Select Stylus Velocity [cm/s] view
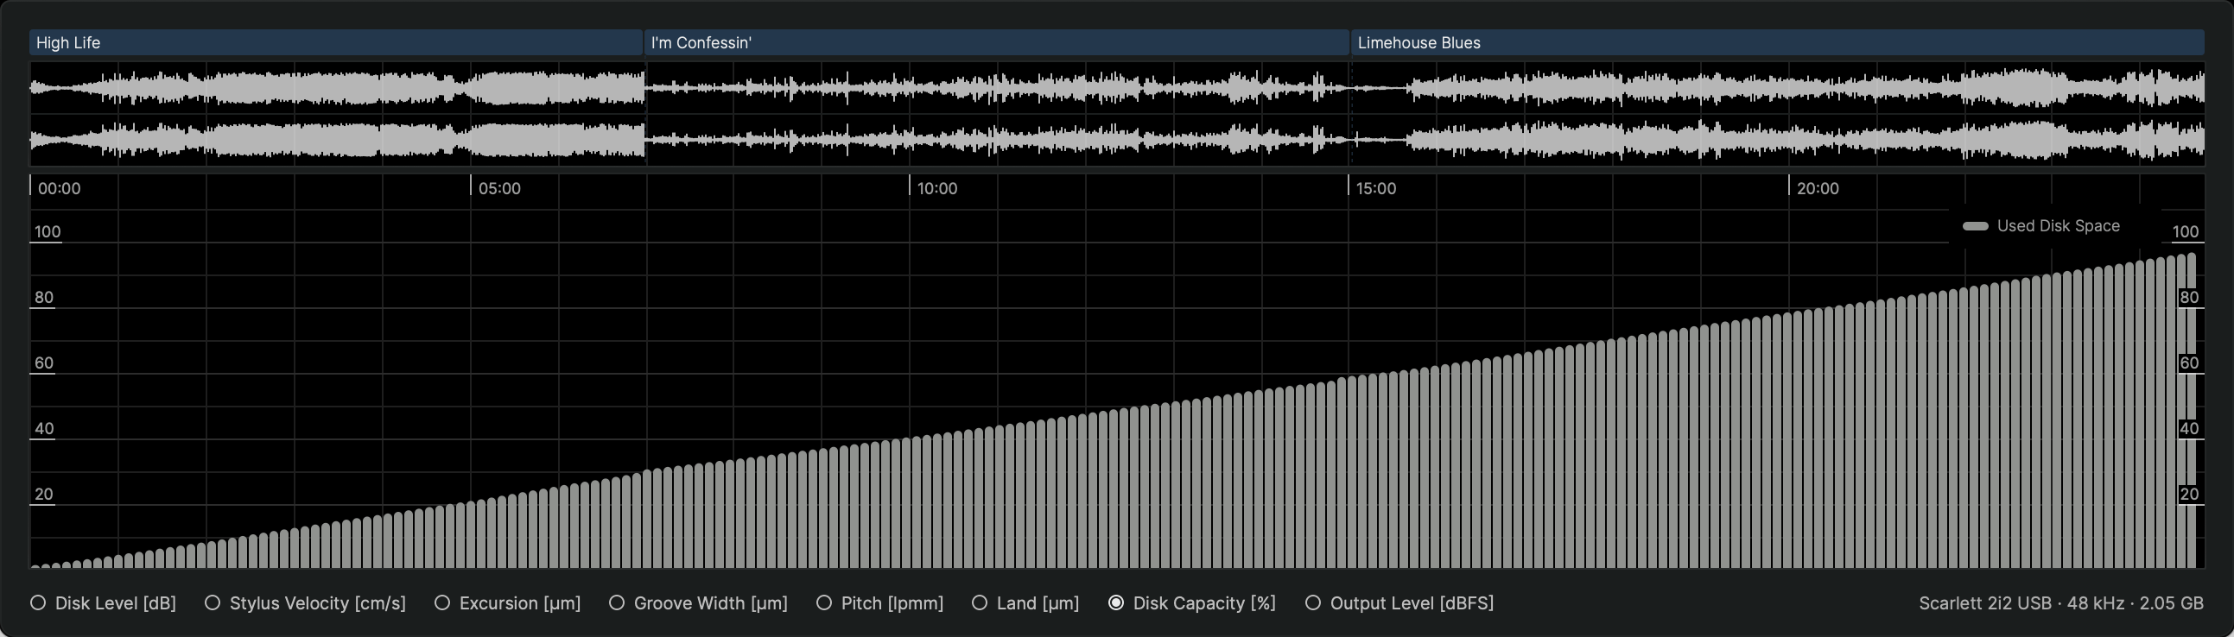This screenshot has width=2234, height=637. (x=213, y=603)
